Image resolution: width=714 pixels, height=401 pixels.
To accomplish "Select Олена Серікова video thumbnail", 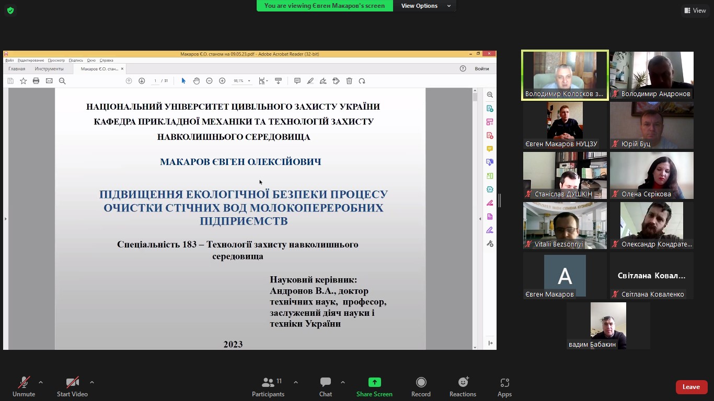I will point(651,175).
